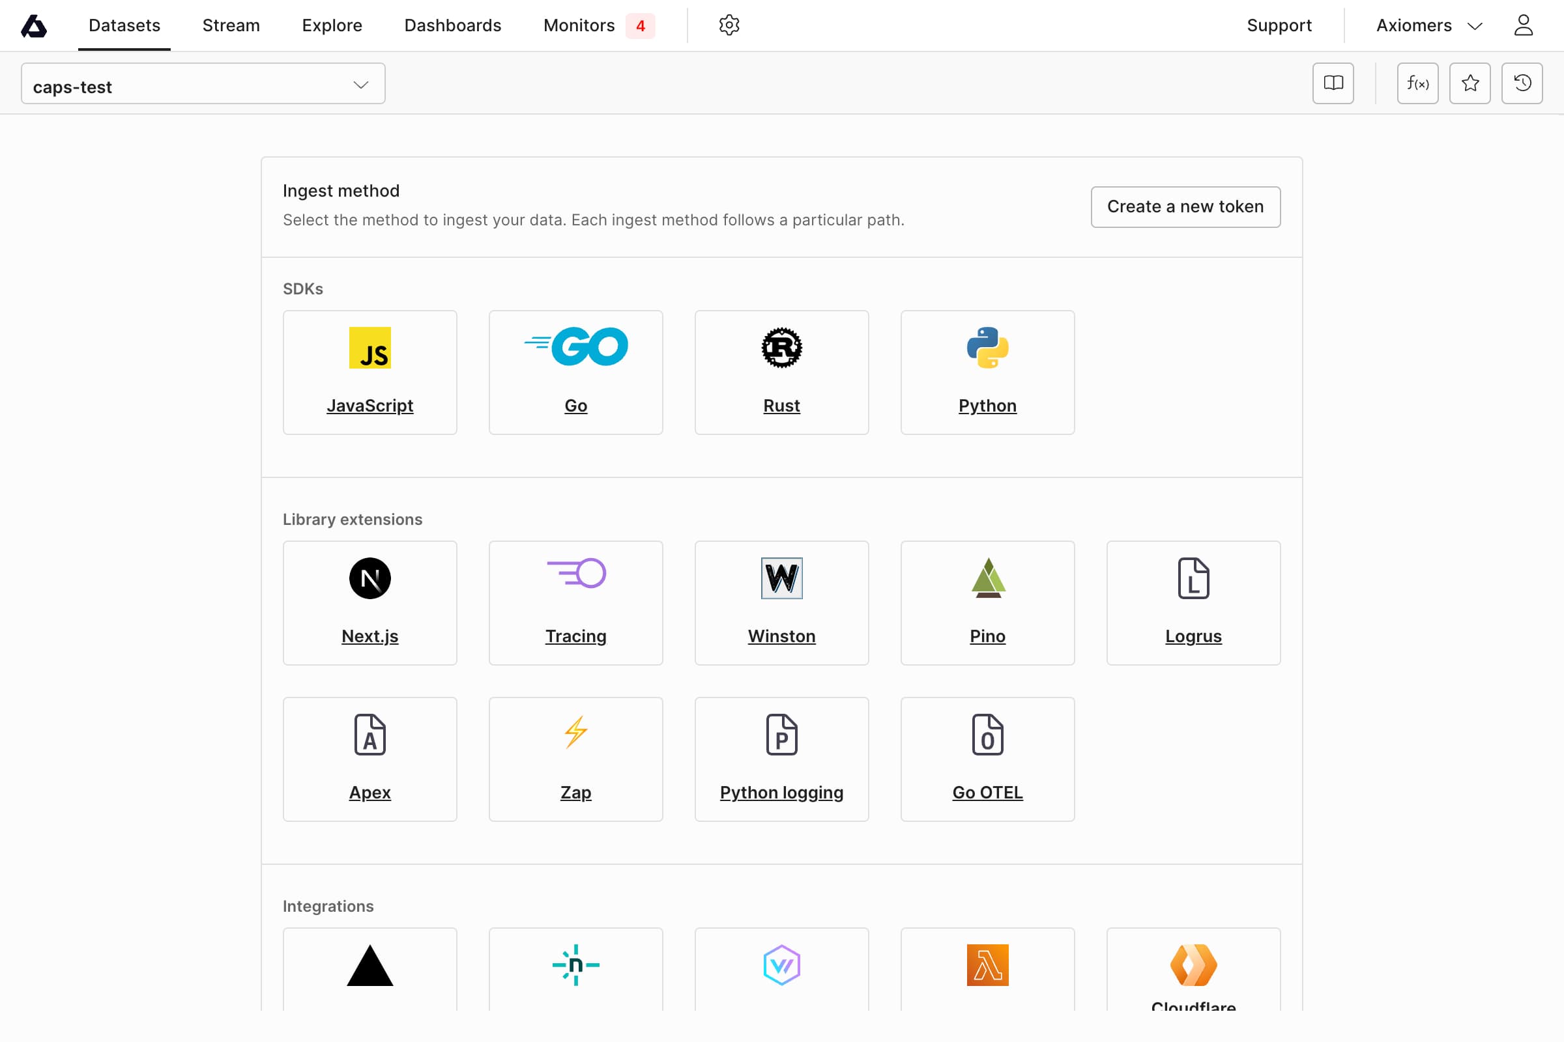Screen dimensions: 1564x1042
Task: Click the Tracing link text
Action: click(x=576, y=636)
